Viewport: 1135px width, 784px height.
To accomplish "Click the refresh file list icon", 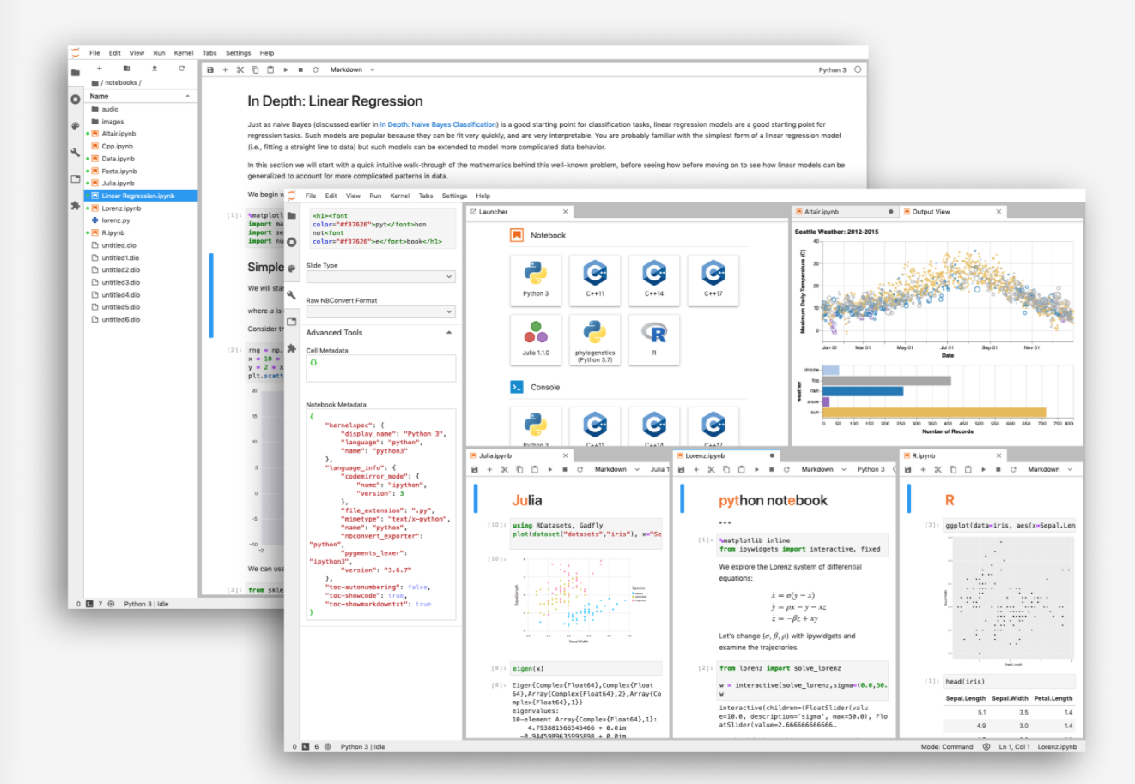I will pos(182,69).
